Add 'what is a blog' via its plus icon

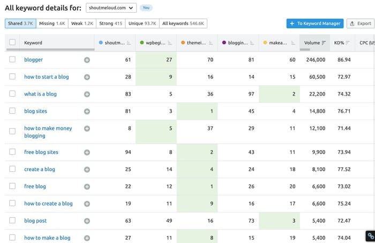coord(87,94)
